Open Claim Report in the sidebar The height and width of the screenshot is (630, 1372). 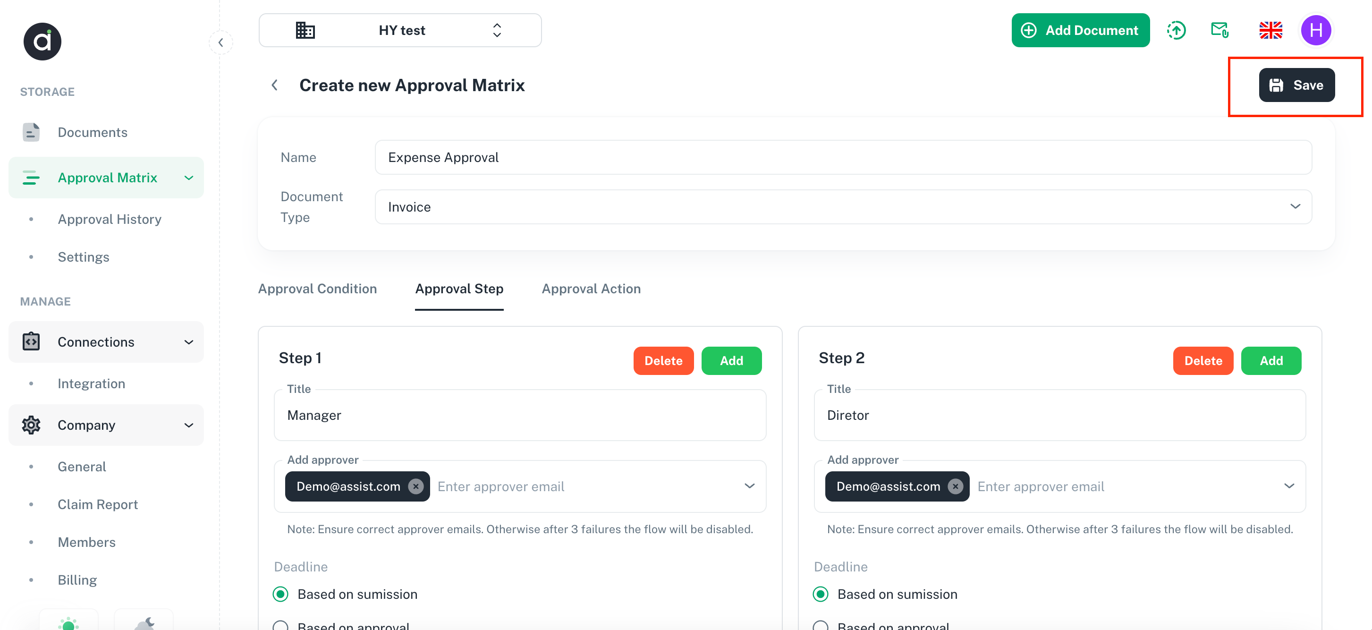pyautogui.click(x=97, y=505)
